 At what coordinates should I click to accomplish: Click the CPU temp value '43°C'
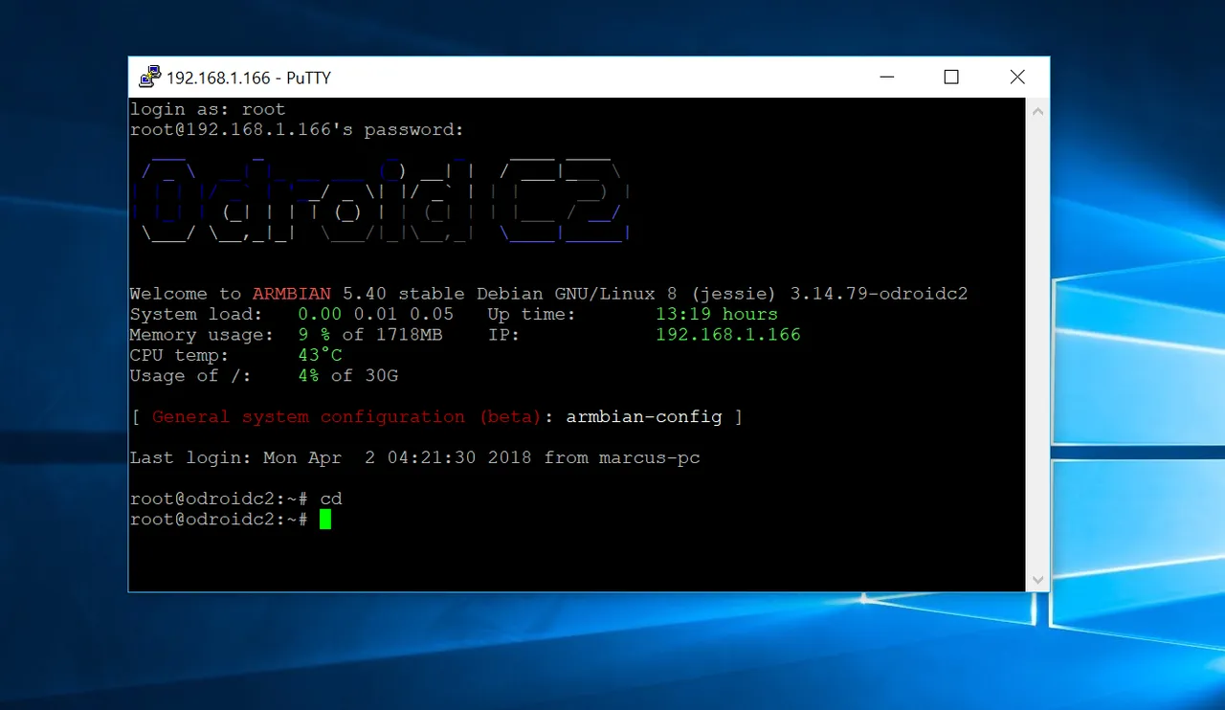pos(320,355)
